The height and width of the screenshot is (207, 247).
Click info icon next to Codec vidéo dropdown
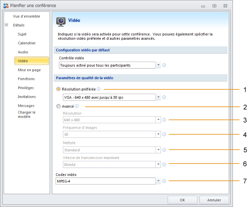coord(164,181)
